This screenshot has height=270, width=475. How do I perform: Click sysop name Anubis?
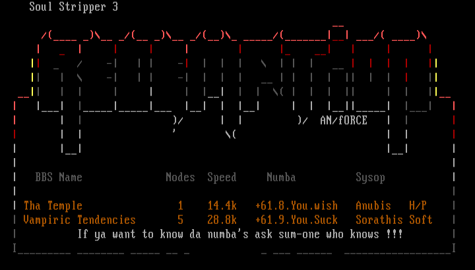click(373, 205)
